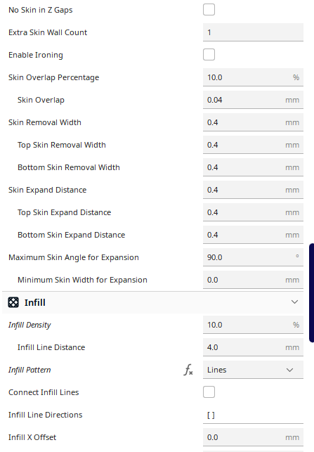This screenshot has width=314, height=452.
Task: Toggle the Enable Ironing checkbox
Action: pos(209,55)
